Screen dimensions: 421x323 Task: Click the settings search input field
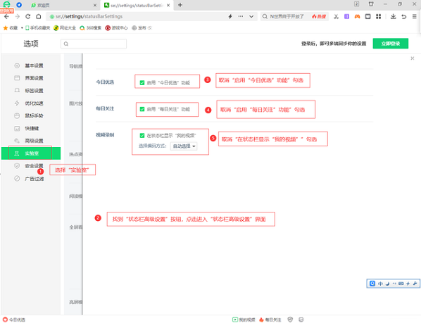[x=94, y=44]
